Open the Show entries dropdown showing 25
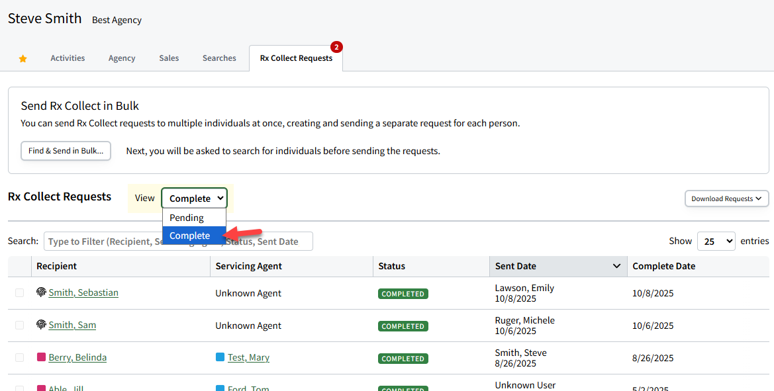The height and width of the screenshot is (391, 774). click(x=716, y=241)
